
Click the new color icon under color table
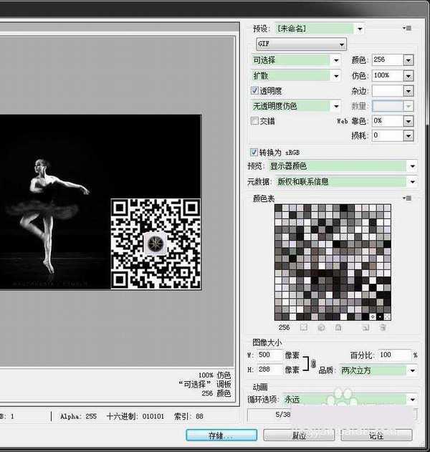coord(365,328)
